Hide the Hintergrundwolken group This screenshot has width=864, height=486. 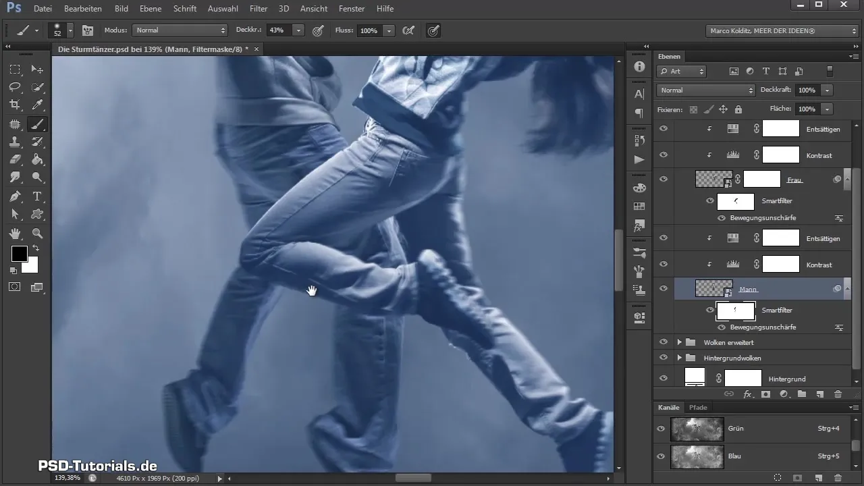663,357
